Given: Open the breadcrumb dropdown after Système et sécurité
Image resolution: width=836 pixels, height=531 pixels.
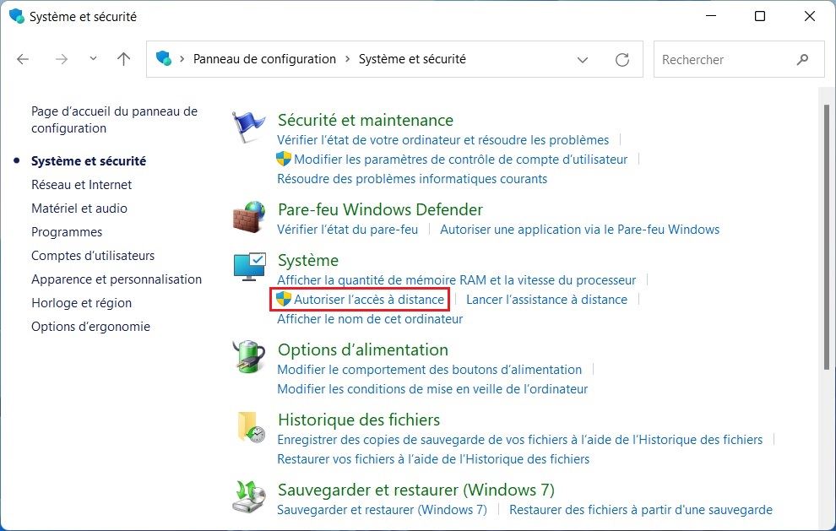Looking at the screenshot, I should [x=583, y=59].
